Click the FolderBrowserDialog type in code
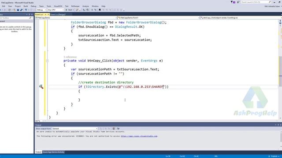The height and width of the screenshot is (158, 282). pyautogui.click(x=88, y=22)
